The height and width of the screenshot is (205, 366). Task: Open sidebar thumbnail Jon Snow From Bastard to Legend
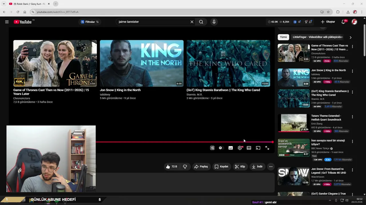[x=294, y=176]
